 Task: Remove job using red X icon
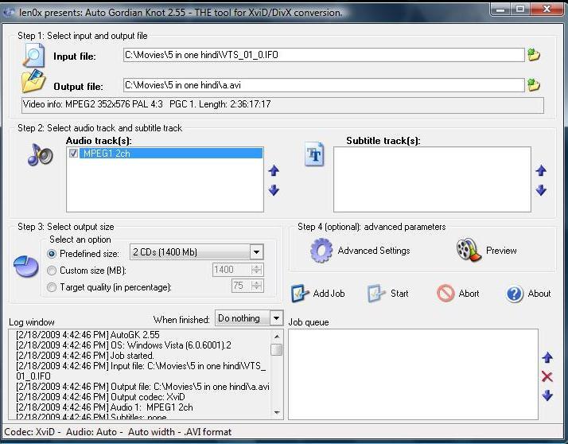coord(547,376)
